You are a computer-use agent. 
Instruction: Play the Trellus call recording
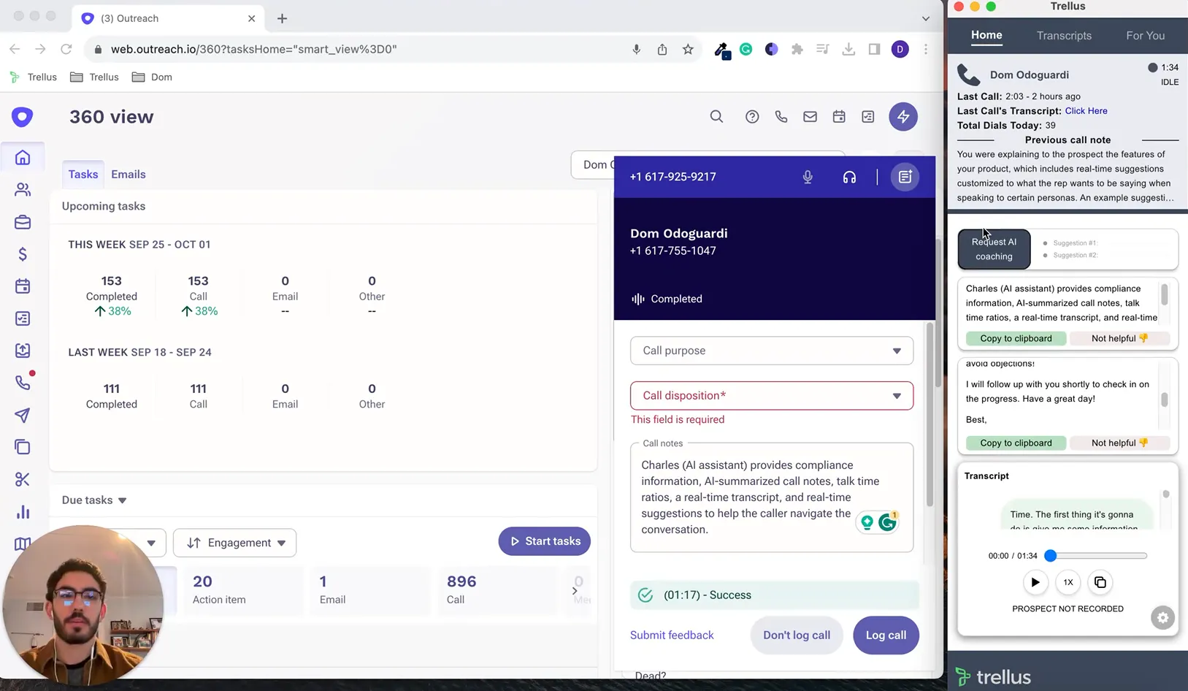(1035, 582)
